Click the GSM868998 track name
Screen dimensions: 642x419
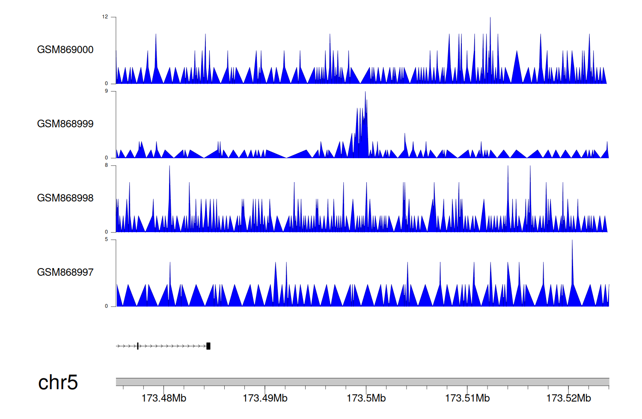65,198
